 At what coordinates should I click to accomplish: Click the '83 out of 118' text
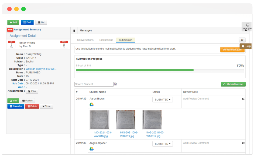pos(83,66)
